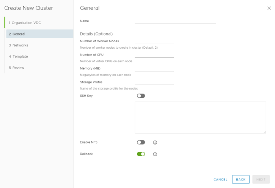Click the Rollback info icon
This screenshot has width=275, height=188.
coord(155,154)
